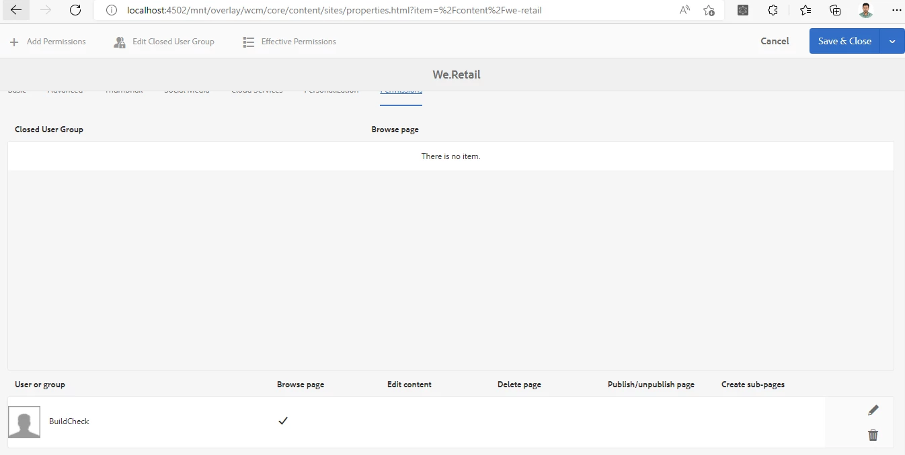The height and width of the screenshot is (455, 905).
Task: Click BuildCheck's Browse page checkmark
Action: (x=283, y=421)
